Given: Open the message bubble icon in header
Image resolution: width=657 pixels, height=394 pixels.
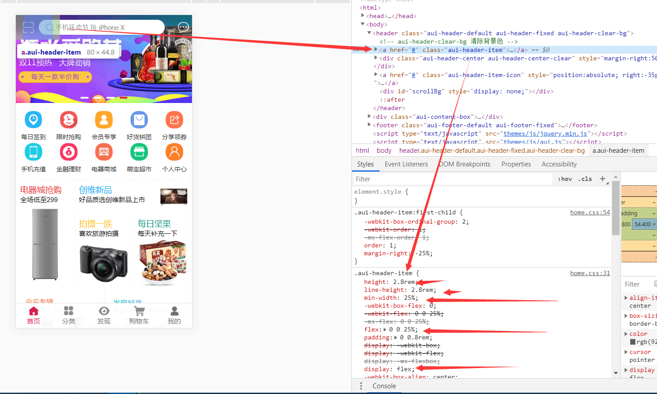Looking at the screenshot, I should coord(183,27).
